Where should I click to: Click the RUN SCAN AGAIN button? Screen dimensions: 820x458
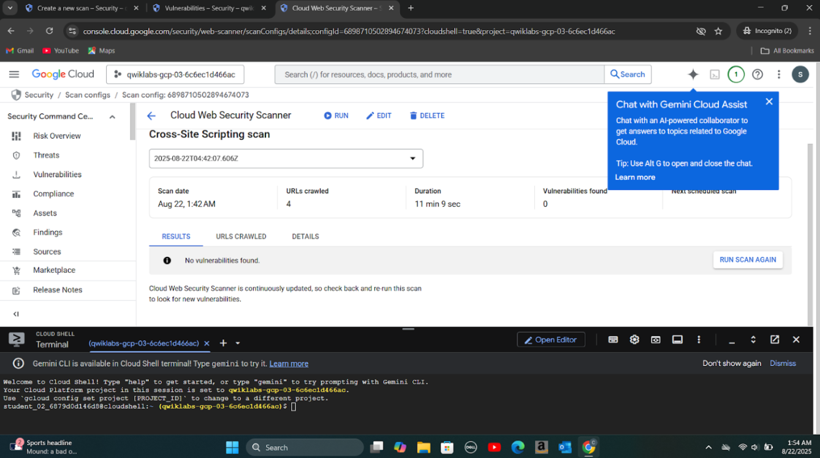click(747, 260)
